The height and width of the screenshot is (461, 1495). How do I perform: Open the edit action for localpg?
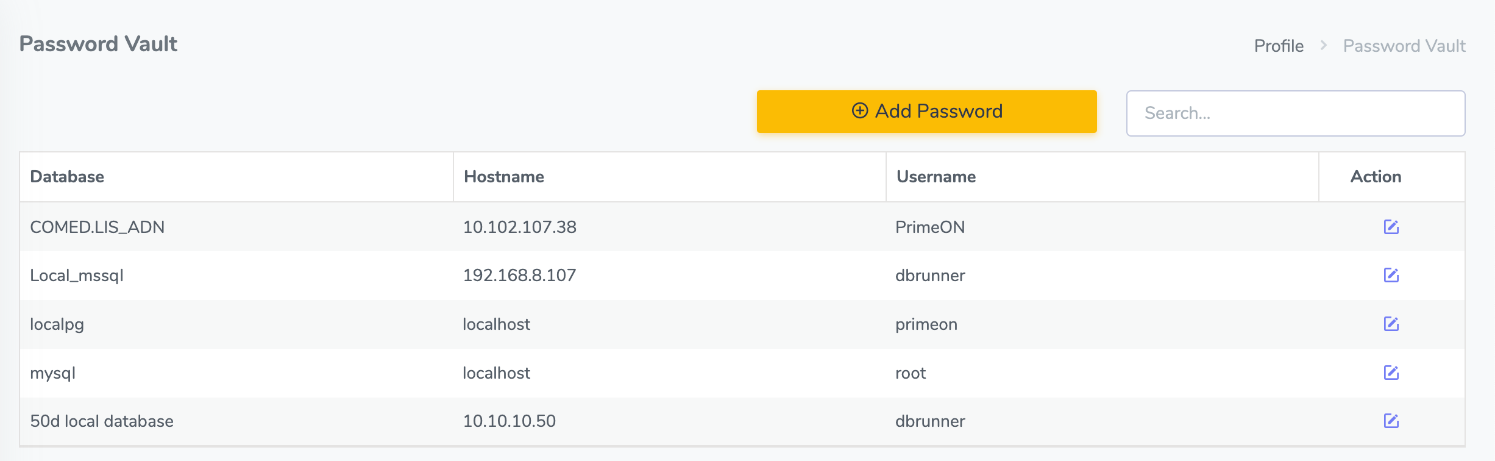click(1391, 324)
